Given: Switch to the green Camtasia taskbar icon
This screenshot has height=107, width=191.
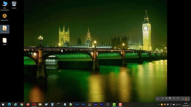Looking at the screenshot, I should [114, 104].
